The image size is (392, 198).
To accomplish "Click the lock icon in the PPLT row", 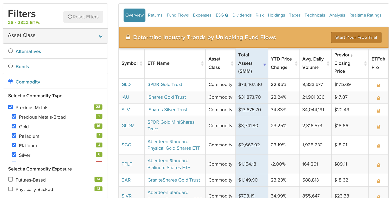I will coord(379,165).
